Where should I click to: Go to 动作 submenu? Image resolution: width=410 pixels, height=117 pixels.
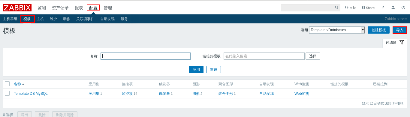point(67,19)
